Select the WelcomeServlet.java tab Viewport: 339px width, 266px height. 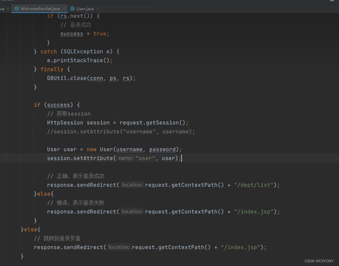[x=40, y=9]
